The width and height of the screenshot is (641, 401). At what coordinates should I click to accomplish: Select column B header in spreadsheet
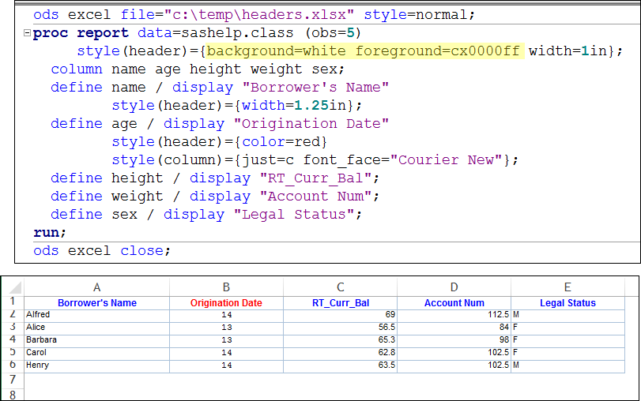226,288
